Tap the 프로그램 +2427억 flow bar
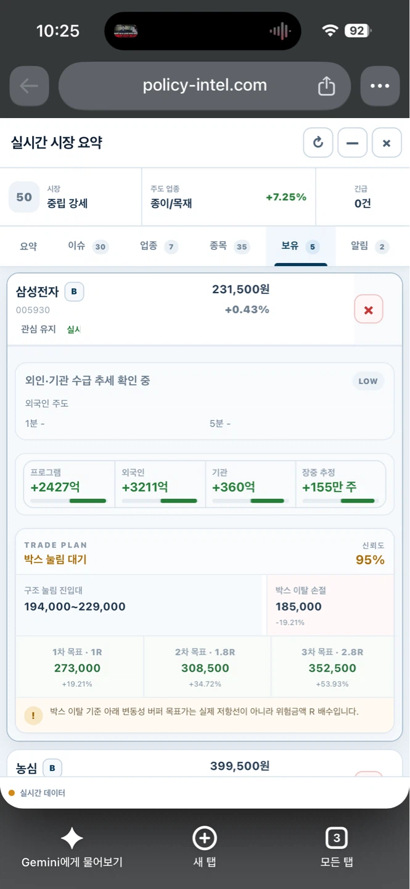 tap(68, 485)
